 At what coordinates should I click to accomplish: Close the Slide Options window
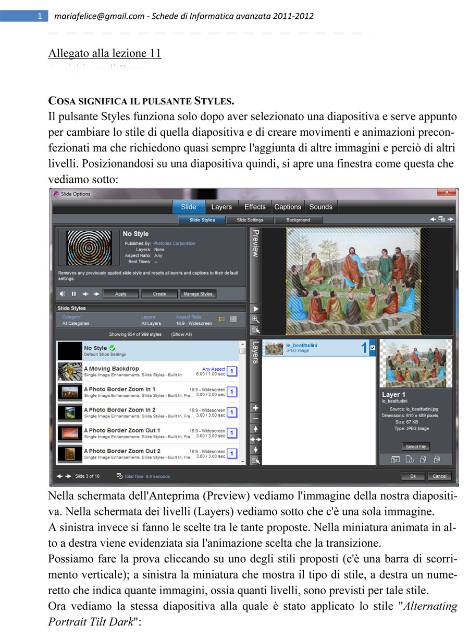point(447,193)
